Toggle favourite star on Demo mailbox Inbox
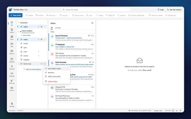The image size is (191, 119). point(41,39)
